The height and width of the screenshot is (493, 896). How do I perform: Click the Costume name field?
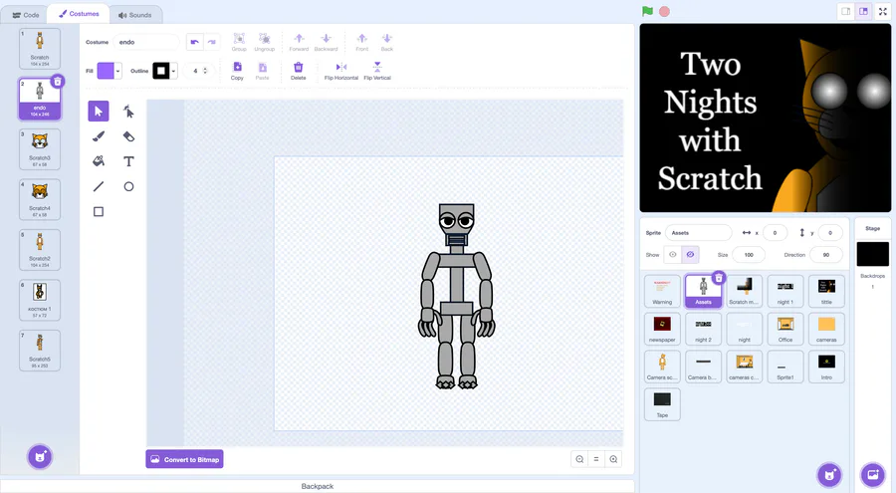[146, 42]
